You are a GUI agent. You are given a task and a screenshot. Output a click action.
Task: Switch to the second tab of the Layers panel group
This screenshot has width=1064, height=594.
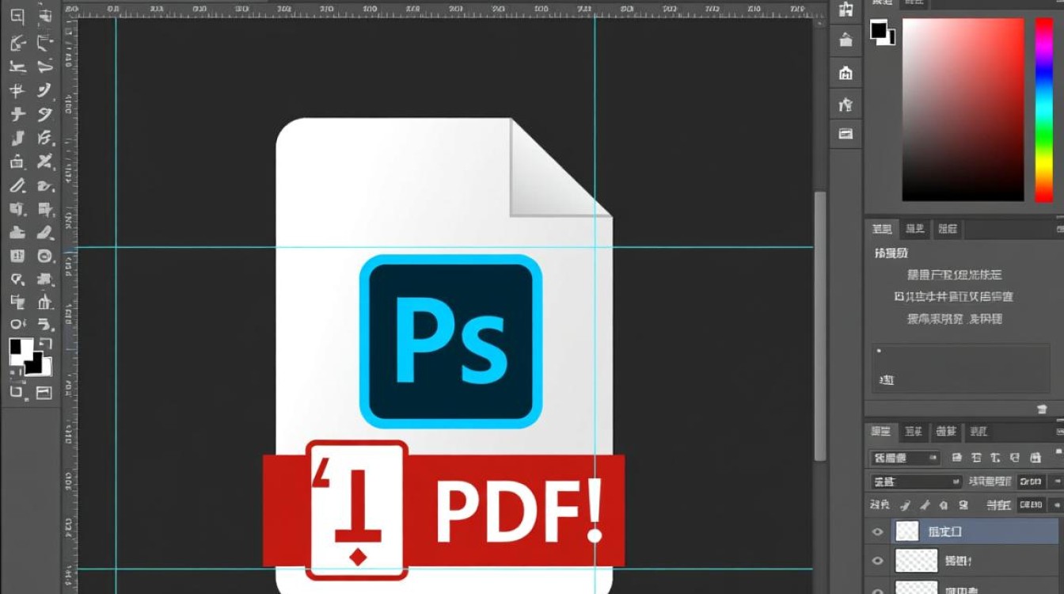(914, 432)
